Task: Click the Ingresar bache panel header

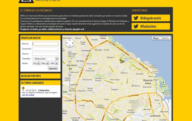Action: coord(41,38)
